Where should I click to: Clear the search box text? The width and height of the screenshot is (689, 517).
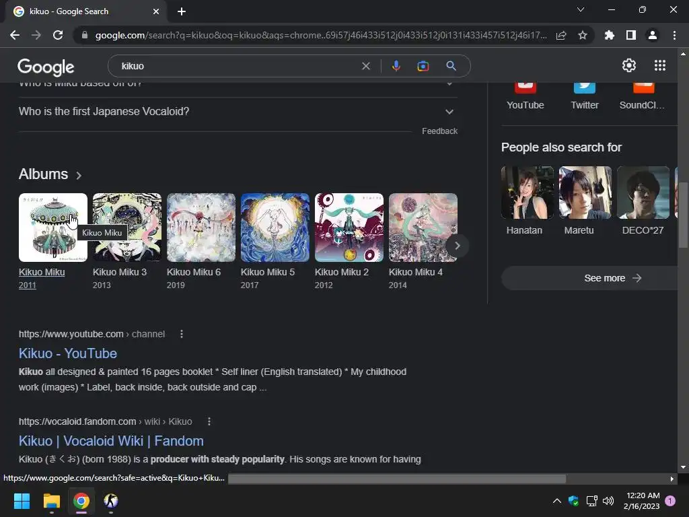tap(365, 66)
